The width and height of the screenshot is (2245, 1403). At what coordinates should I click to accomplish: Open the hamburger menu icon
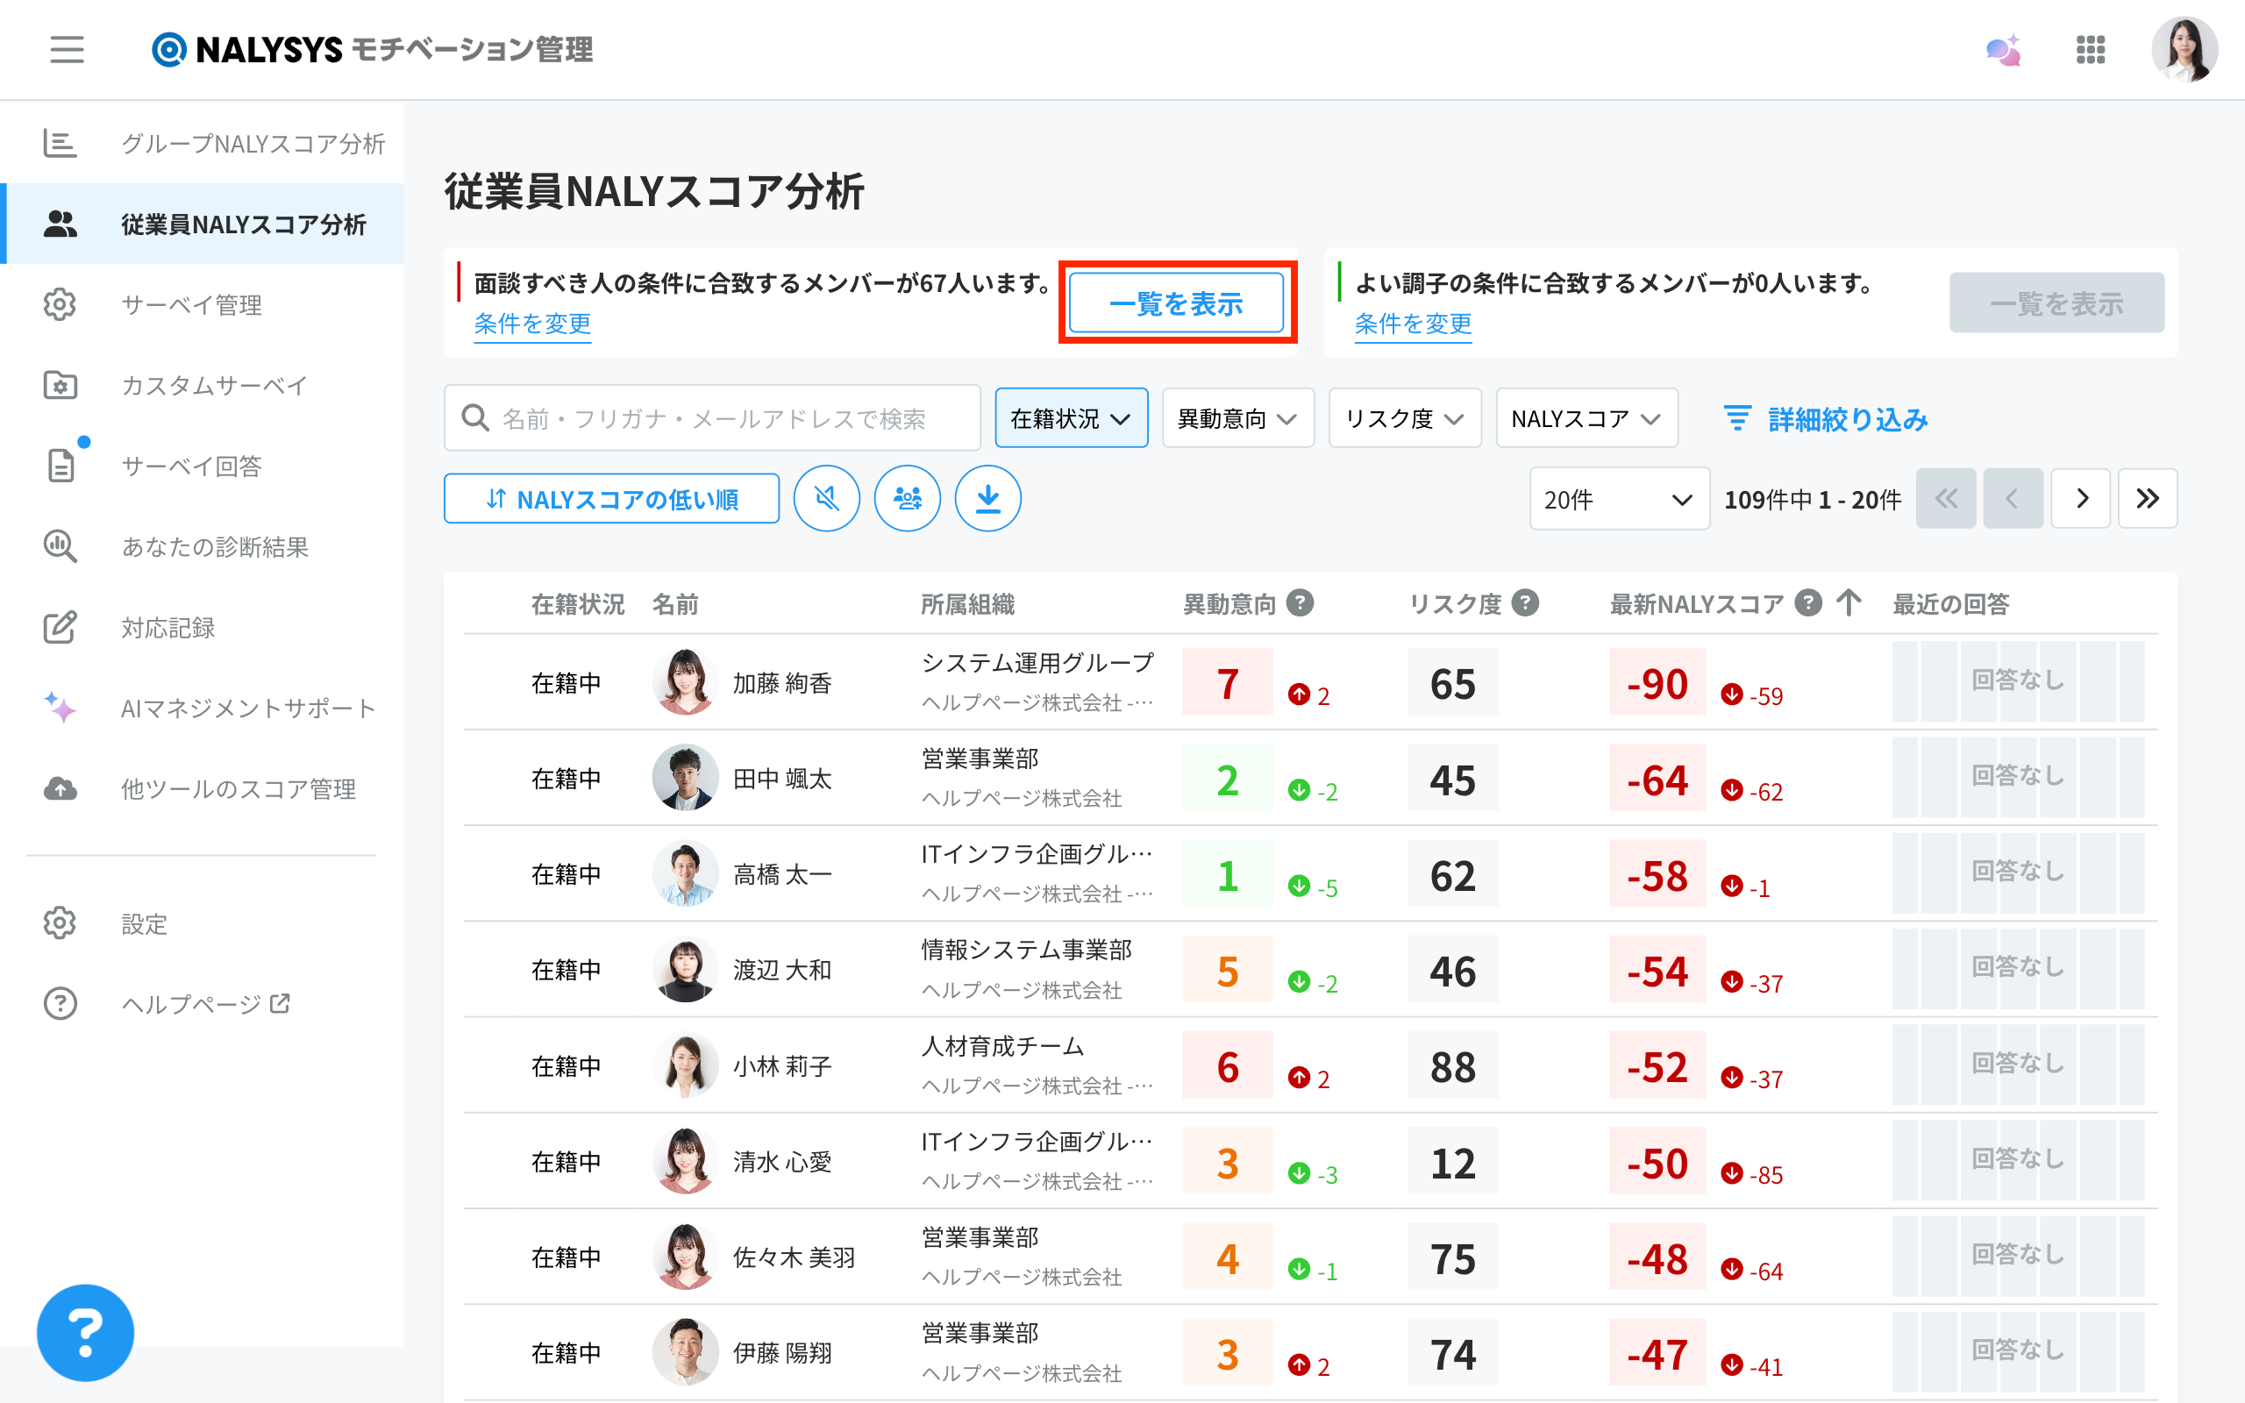coord(67,49)
